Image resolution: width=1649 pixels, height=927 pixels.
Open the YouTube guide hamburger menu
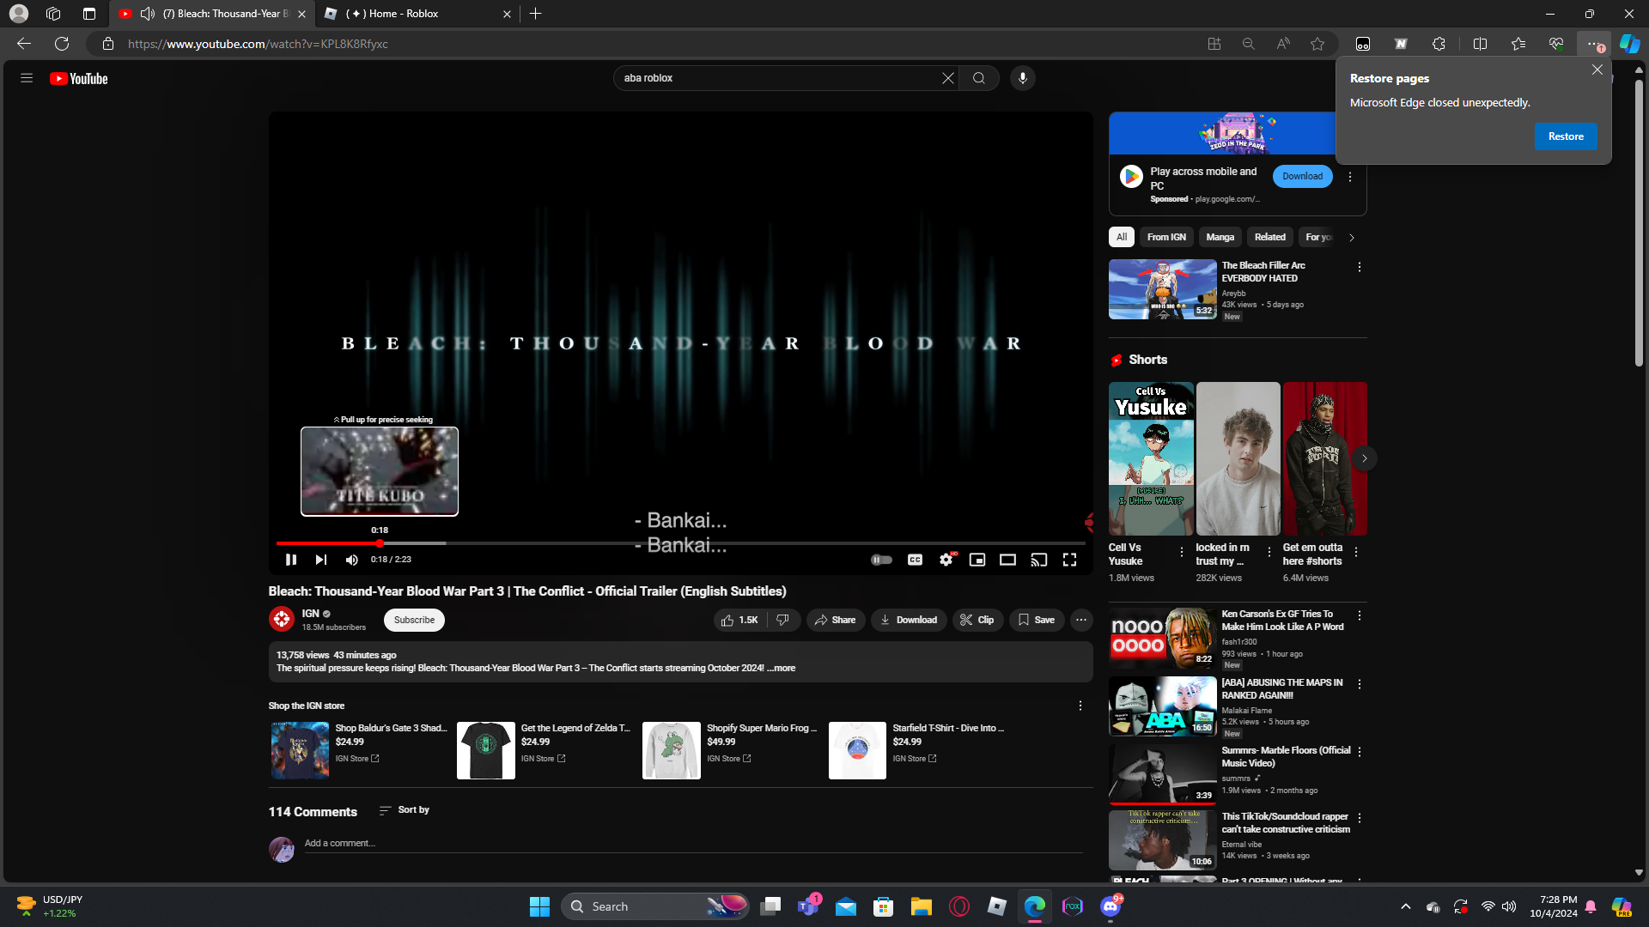[27, 78]
